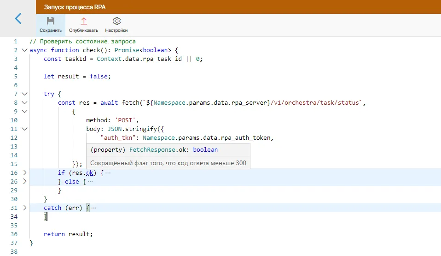Click the Publish upload arrow icon
441x256 pixels.
tap(83, 21)
